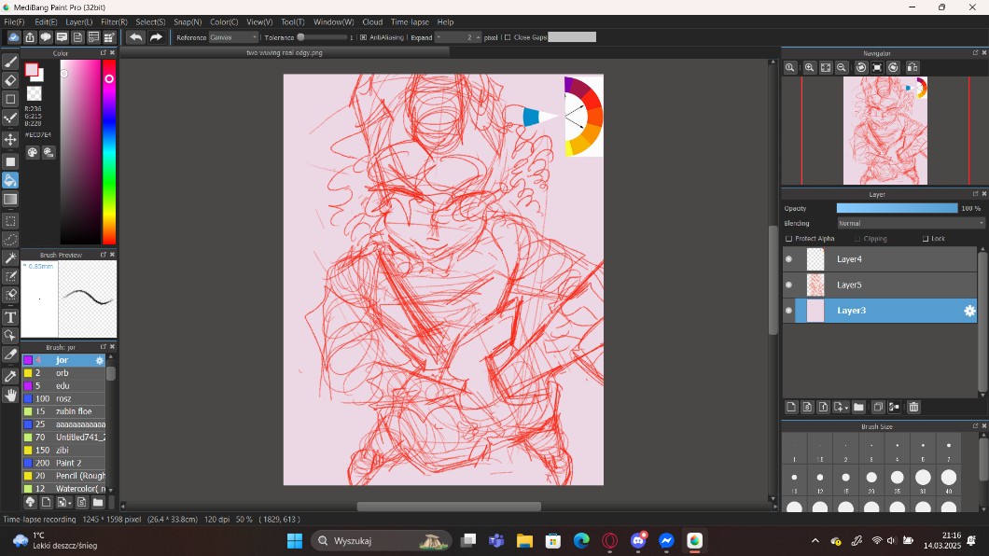989x556 pixels.
Task: Hide Layer4 visibility
Action: click(x=788, y=259)
